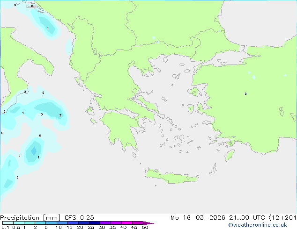The image size is (297, 229).
Task: Click the 40–45 mm magenta legend swatch
Action: coord(127,223)
